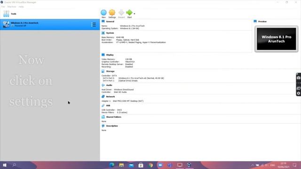Click the New virtual machine icon
301x169 pixels.
(103, 13)
